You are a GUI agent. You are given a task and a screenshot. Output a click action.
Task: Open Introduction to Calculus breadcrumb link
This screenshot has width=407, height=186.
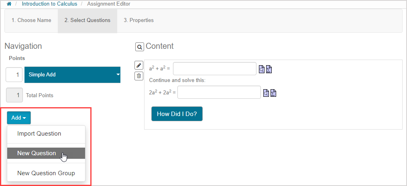(50, 4)
